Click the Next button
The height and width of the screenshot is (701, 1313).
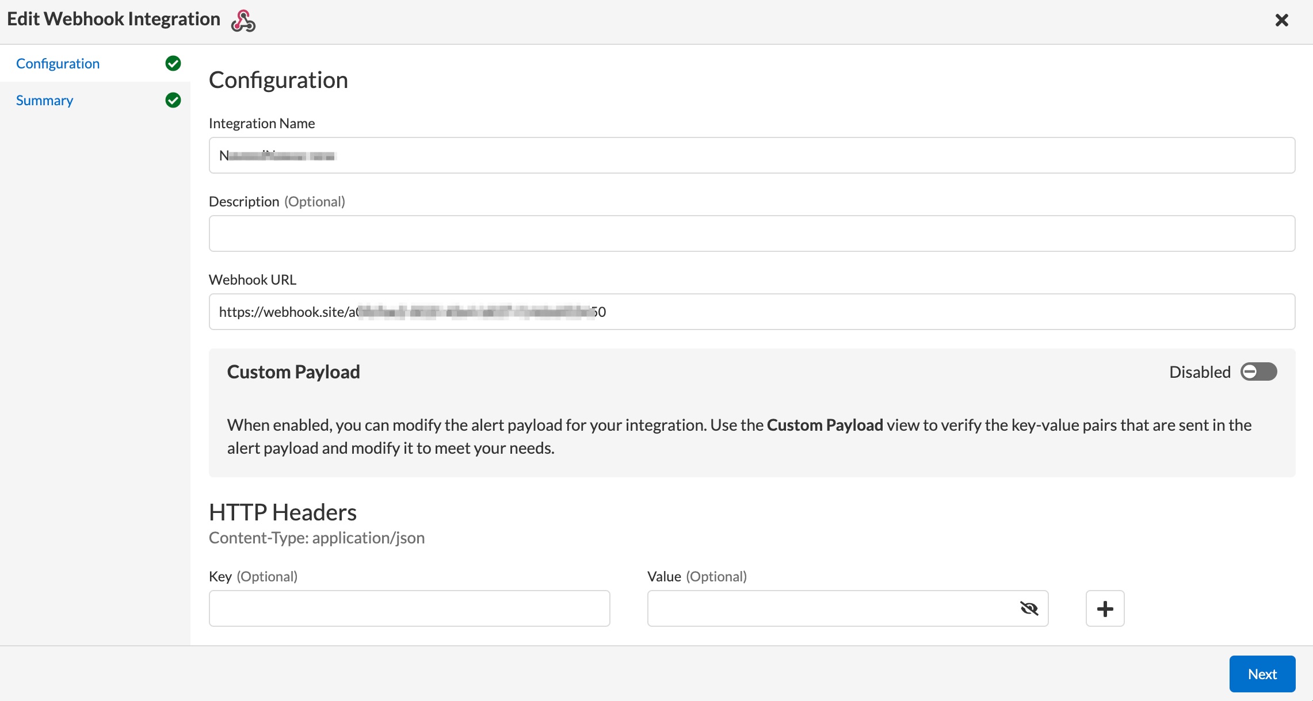click(1262, 674)
